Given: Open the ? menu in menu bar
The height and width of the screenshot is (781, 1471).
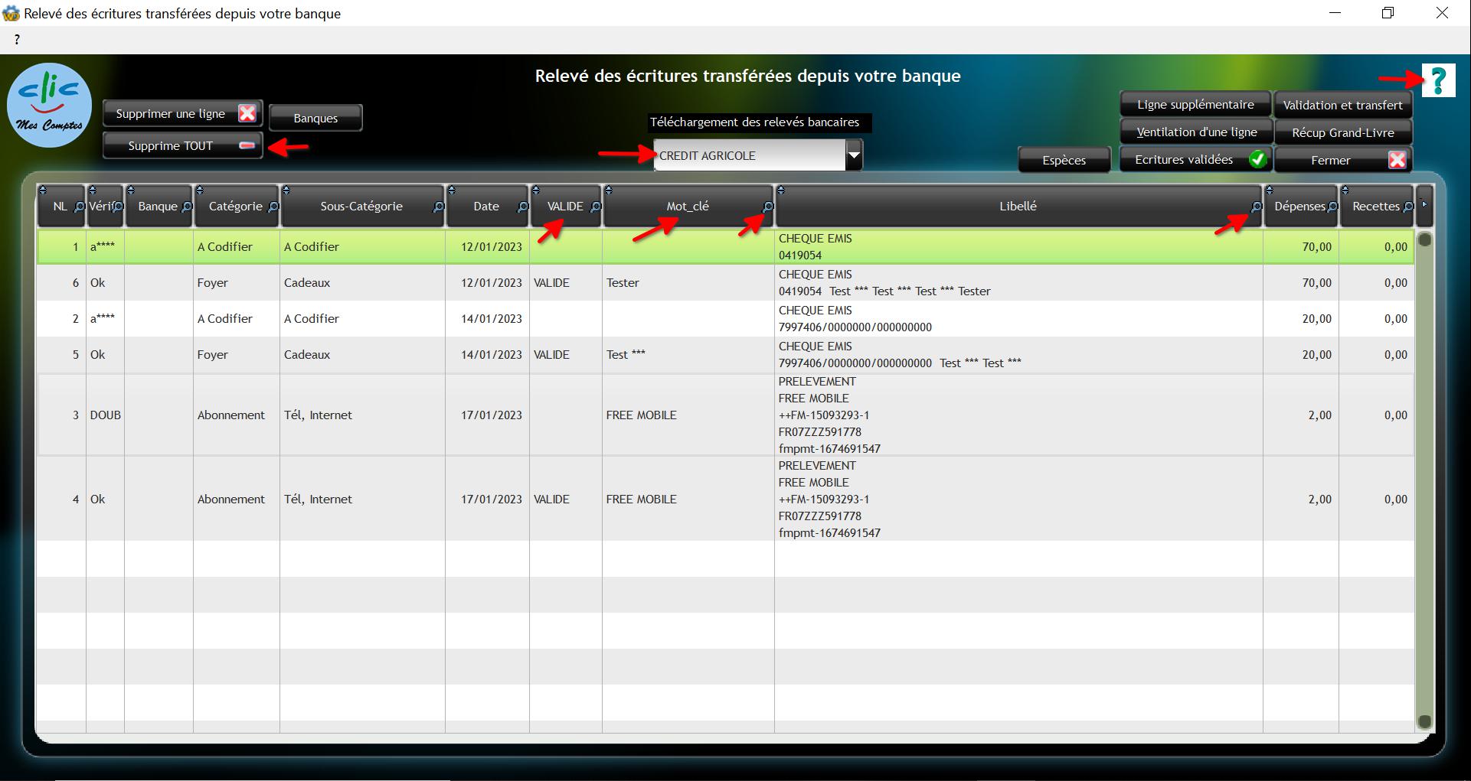Looking at the screenshot, I should 17,40.
